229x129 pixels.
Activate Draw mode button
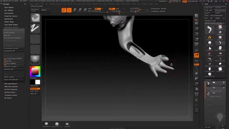69,10
